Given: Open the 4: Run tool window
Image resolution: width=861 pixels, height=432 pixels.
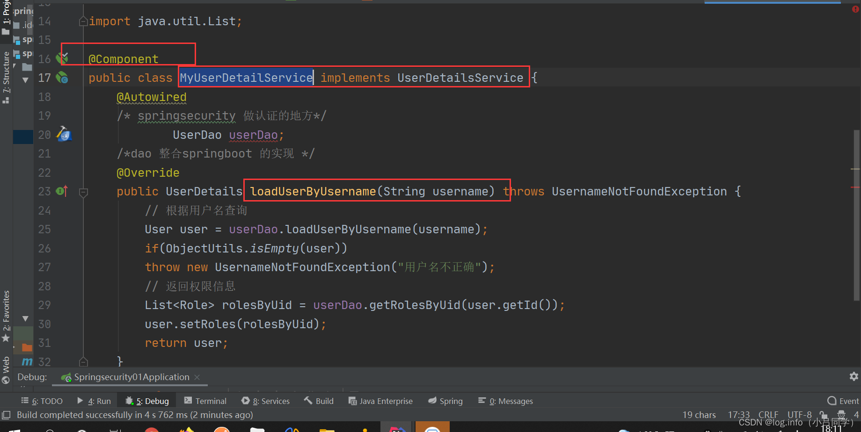Looking at the screenshot, I should [x=94, y=401].
